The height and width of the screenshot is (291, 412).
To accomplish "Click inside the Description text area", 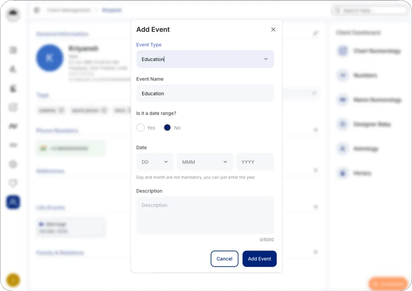I will 205,215.
